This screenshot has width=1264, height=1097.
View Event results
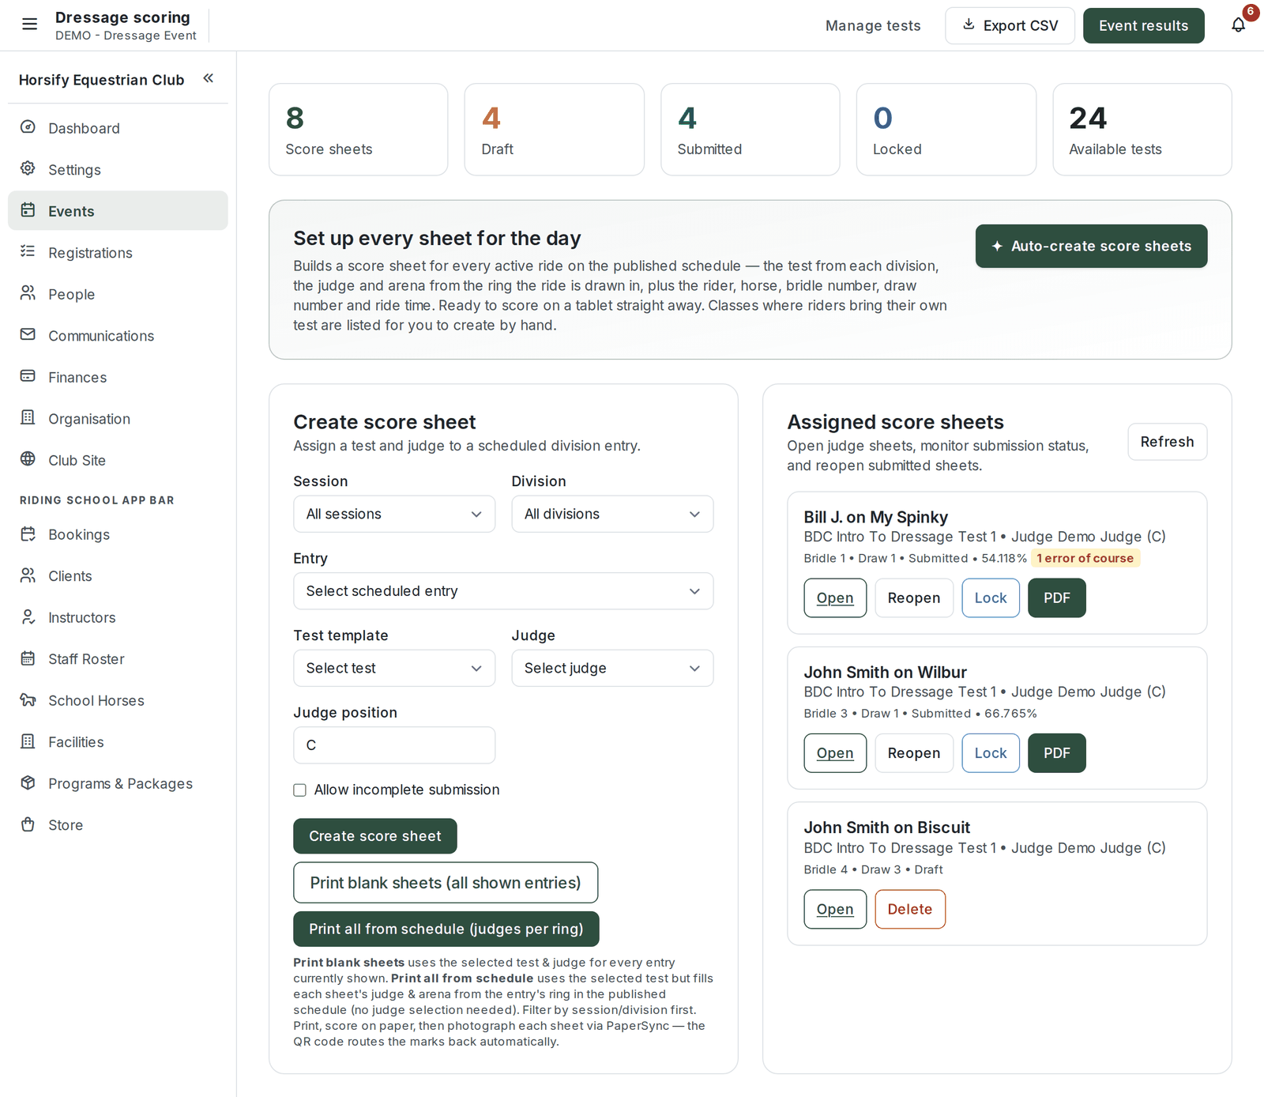click(1143, 25)
